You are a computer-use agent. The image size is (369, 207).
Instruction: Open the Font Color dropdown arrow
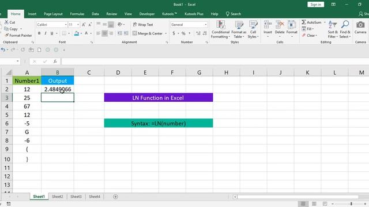coord(91,33)
